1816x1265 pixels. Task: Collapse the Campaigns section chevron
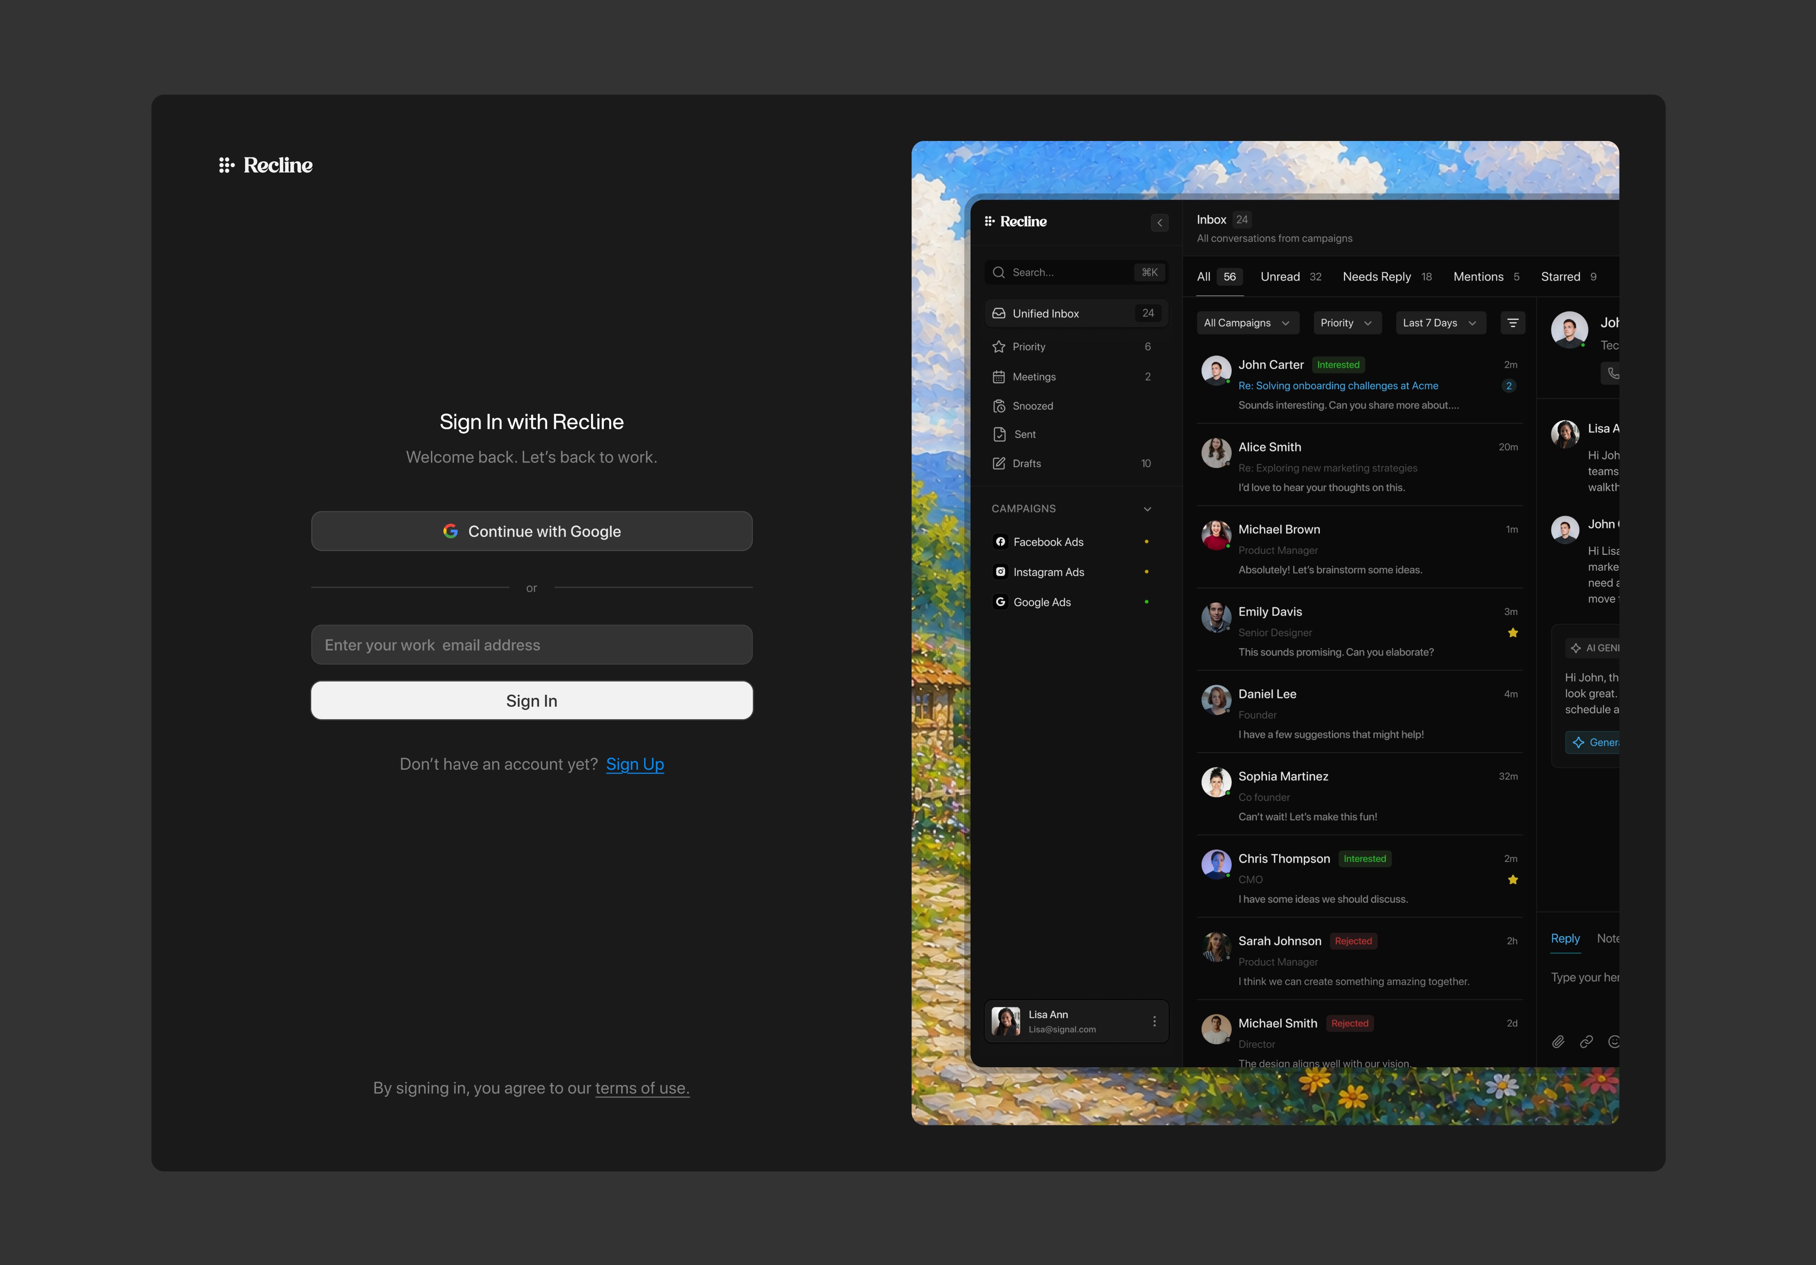pos(1147,509)
